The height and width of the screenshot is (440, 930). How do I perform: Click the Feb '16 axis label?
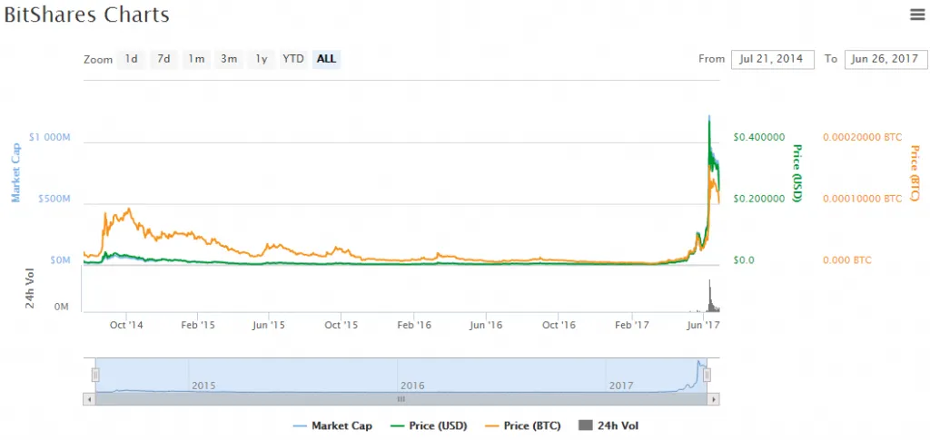(414, 325)
